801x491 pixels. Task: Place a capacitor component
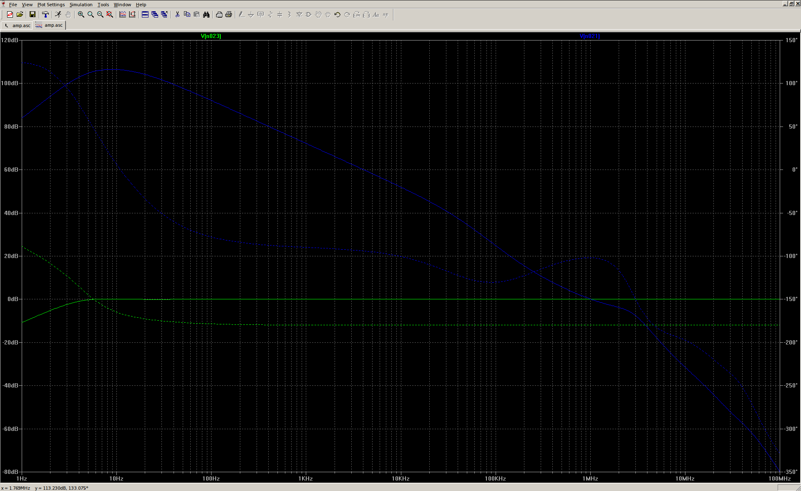coord(280,15)
